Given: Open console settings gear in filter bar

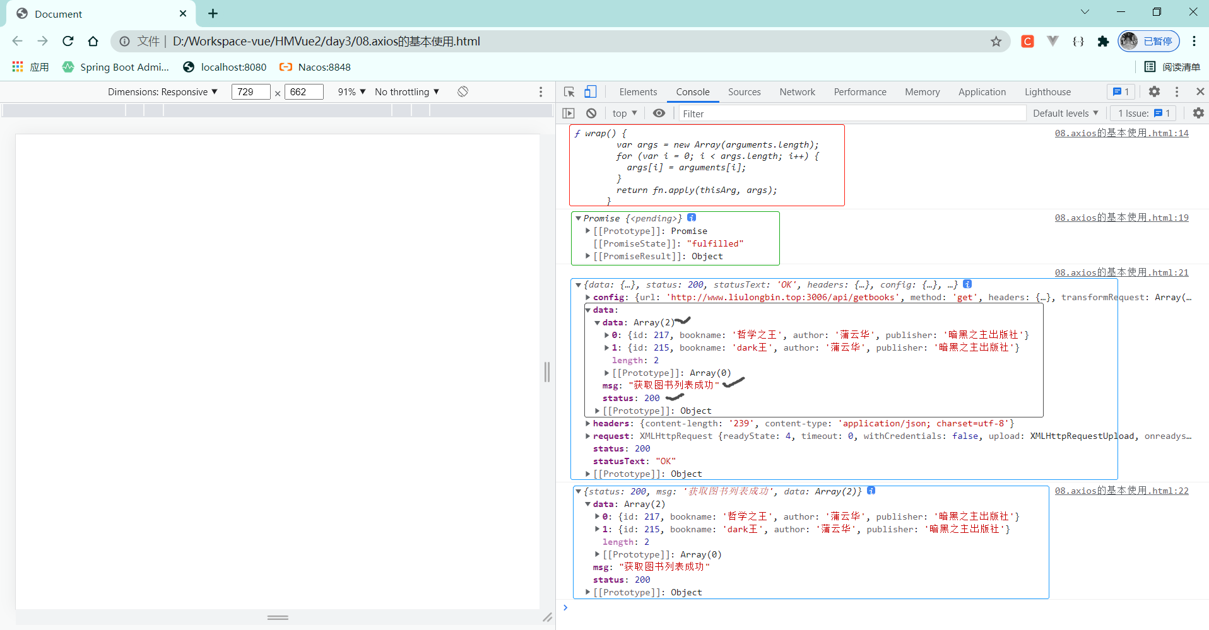Looking at the screenshot, I should tap(1198, 114).
